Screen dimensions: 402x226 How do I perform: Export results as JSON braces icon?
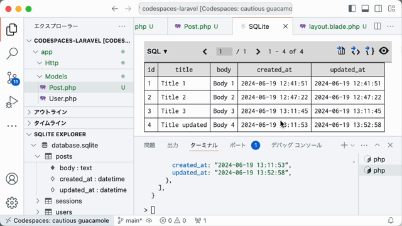(x=369, y=51)
